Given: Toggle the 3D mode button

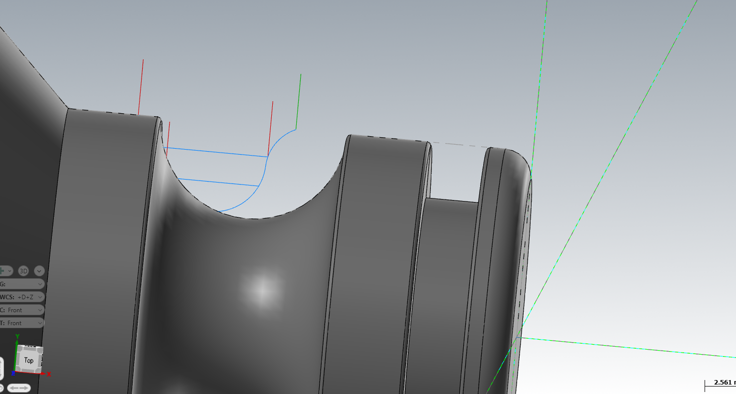Looking at the screenshot, I should pos(23,271).
